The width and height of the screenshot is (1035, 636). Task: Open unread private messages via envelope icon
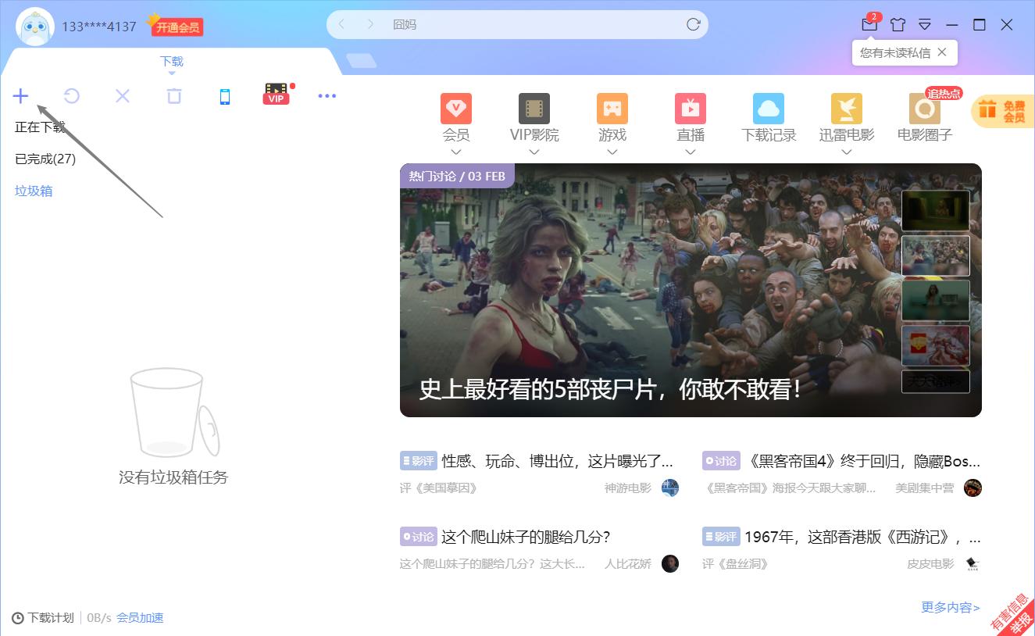(x=869, y=24)
